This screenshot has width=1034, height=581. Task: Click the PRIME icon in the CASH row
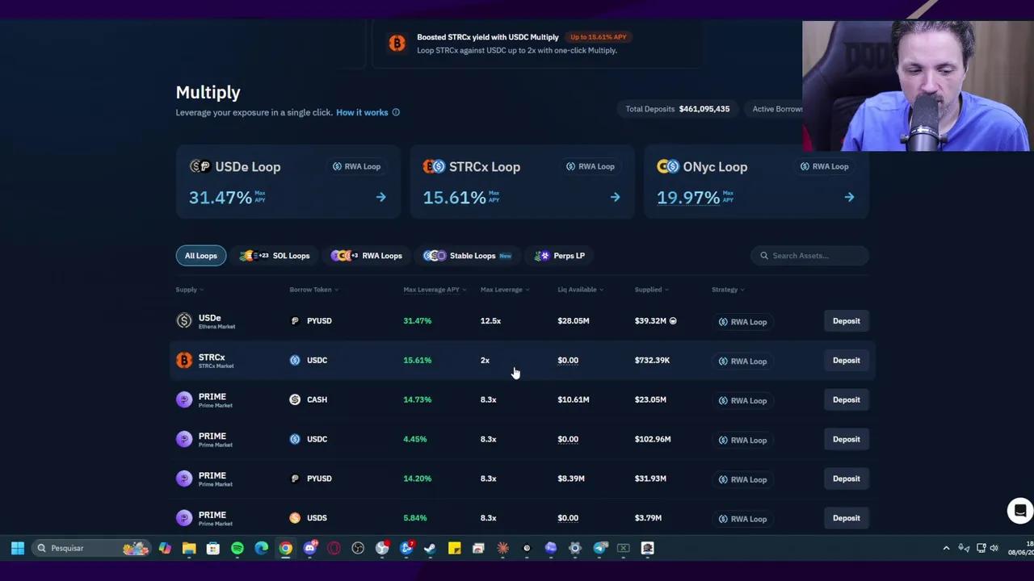tap(184, 399)
